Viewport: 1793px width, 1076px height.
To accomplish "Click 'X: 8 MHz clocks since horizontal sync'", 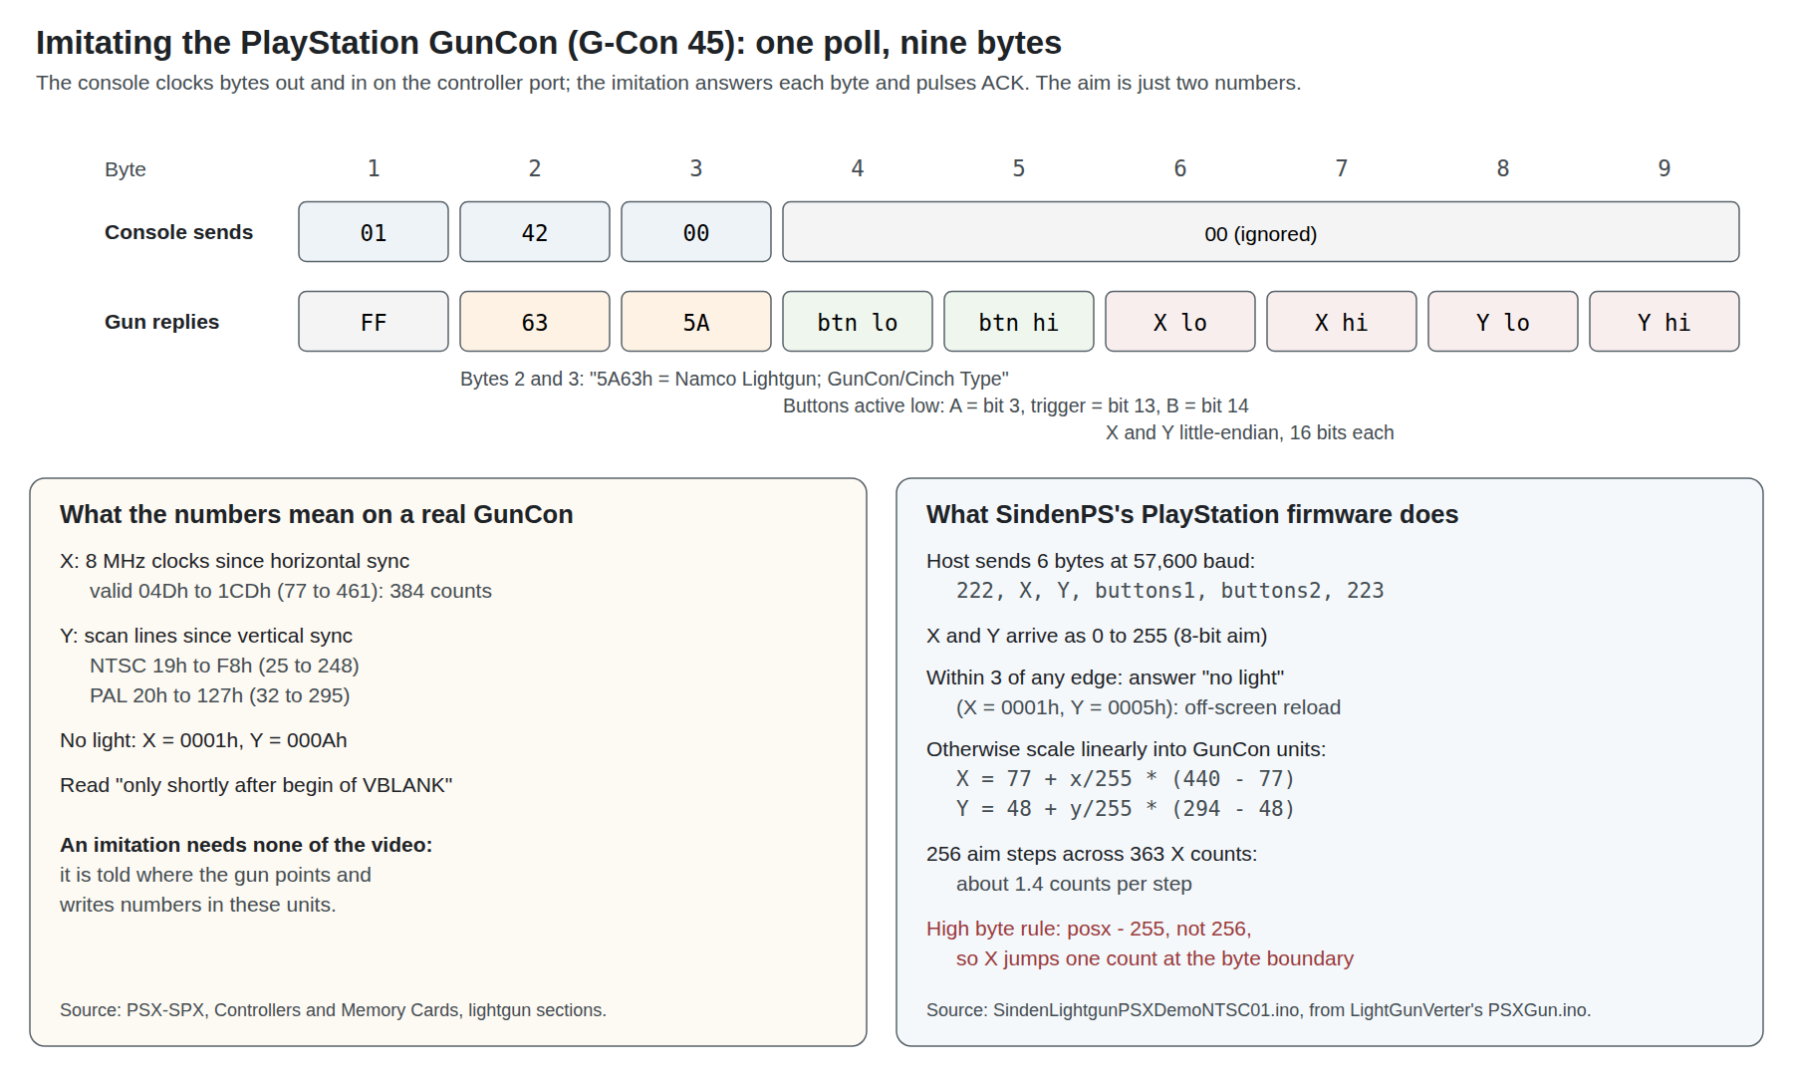I will 234,561.
